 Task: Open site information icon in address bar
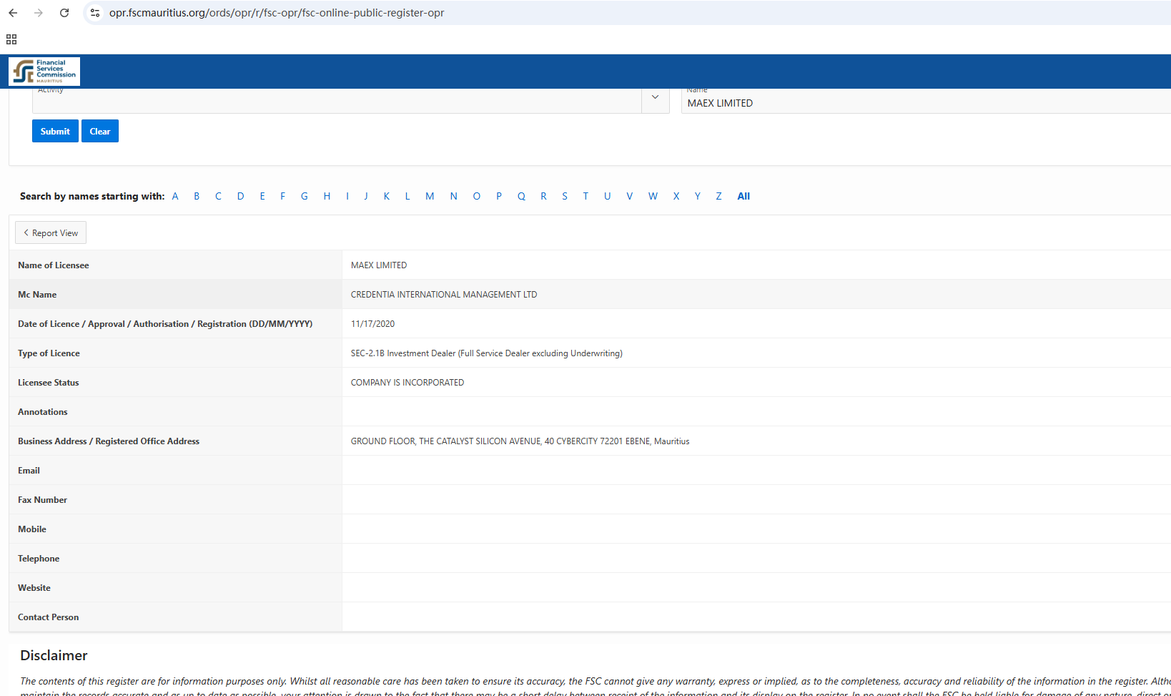[95, 13]
